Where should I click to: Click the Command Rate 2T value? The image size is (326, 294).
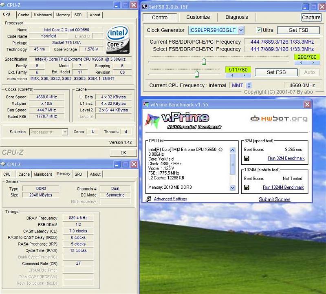[x=78, y=263]
